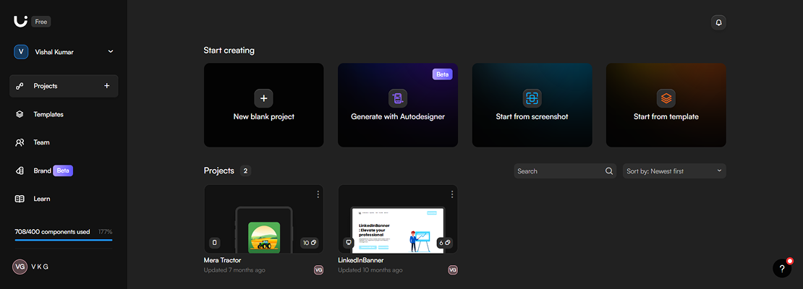
Task: Go to Team in the sidebar
Action: [x=41, y=142]
